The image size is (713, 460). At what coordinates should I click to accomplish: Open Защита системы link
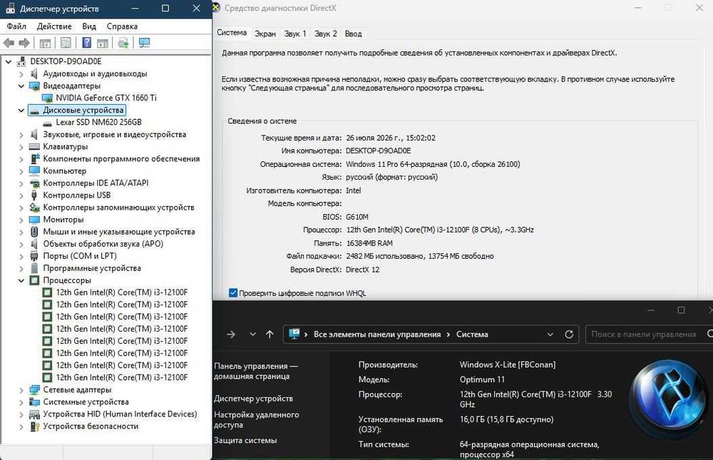click(x=245, y=441)
